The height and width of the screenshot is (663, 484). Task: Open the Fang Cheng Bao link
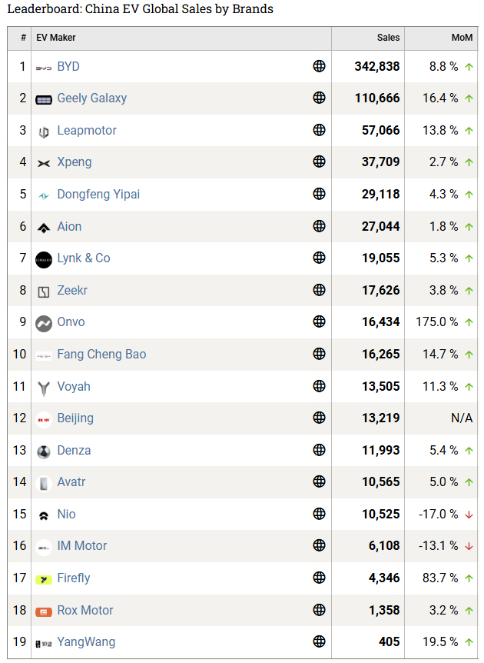point(101,354)
